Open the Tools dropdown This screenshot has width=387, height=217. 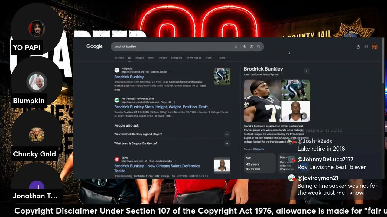[x=223, y=58]
